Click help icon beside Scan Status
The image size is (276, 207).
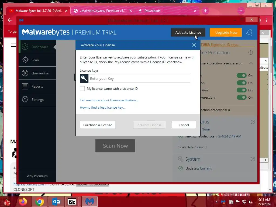coord(253,122)
